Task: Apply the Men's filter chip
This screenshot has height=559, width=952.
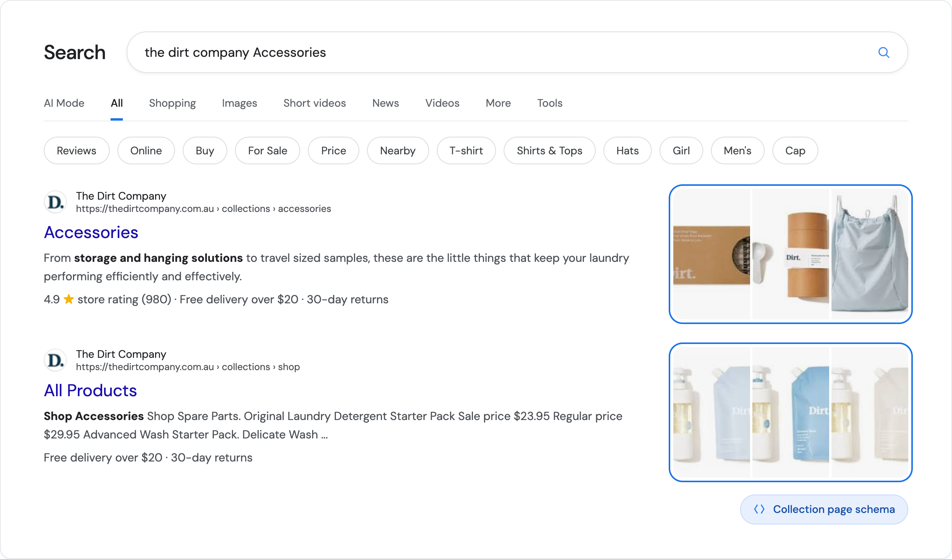Action: click(x=737, y=150)
